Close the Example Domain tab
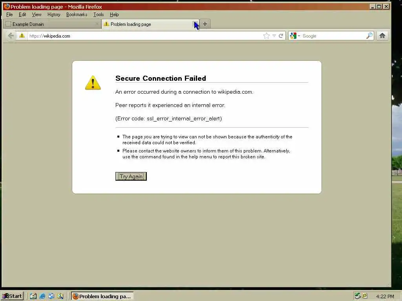The image size is (402, 301). pos(97,24)
